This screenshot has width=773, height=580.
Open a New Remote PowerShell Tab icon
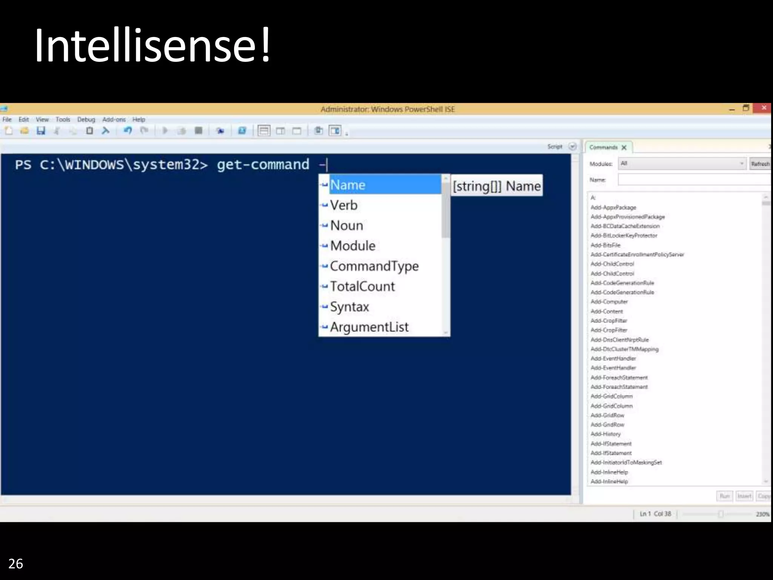tap(220, 131)
